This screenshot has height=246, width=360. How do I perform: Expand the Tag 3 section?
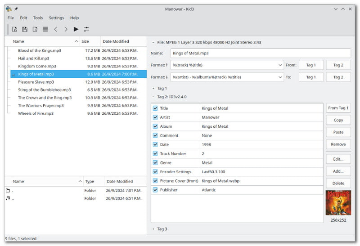[x=153, y=229]
